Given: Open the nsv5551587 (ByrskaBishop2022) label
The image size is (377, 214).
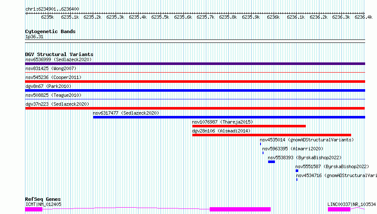Looking at the screenshot, I should click(332, 166).
